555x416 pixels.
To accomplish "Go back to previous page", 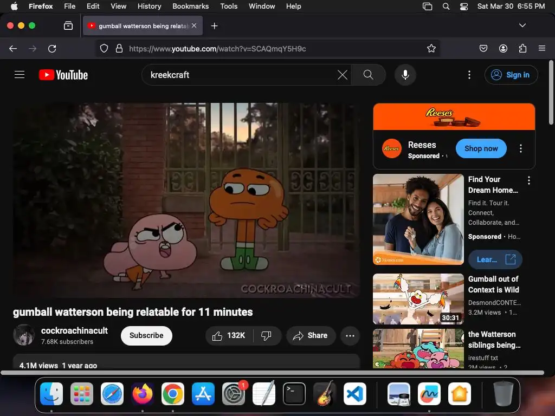I will [x=13, y=48].
